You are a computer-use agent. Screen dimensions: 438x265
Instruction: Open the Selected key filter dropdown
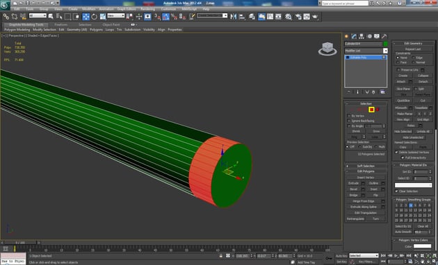click(364, 255)
